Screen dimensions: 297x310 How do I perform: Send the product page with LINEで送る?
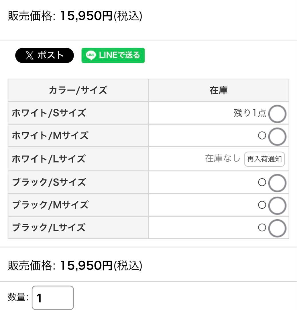[x=113, y=56]
